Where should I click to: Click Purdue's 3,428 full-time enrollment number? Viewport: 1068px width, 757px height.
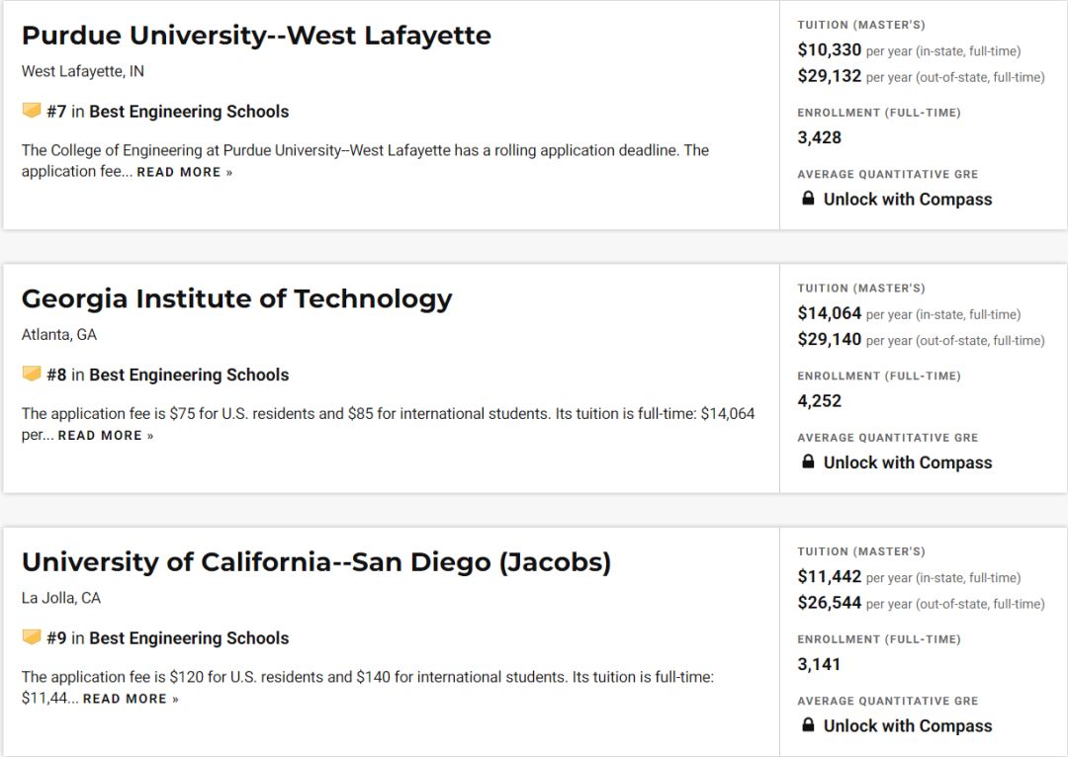tap(820, 137)
